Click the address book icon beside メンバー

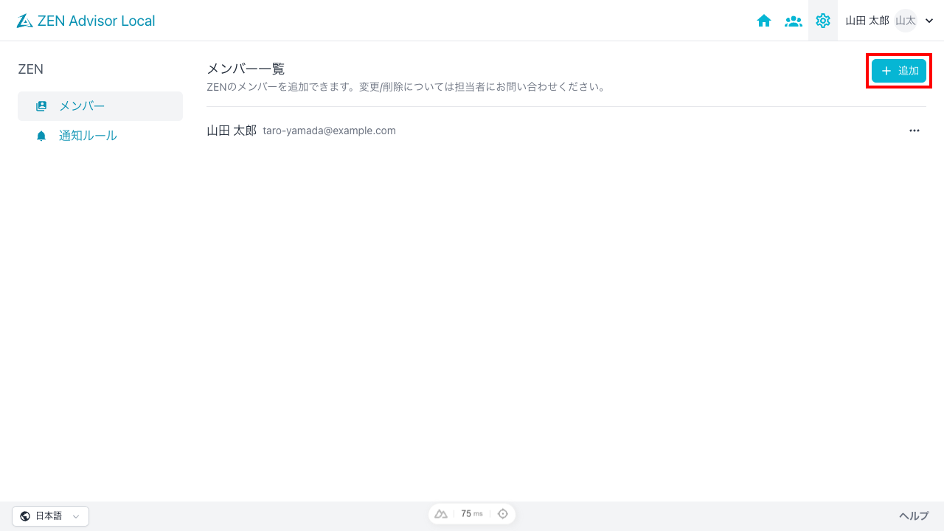point(41,105)
